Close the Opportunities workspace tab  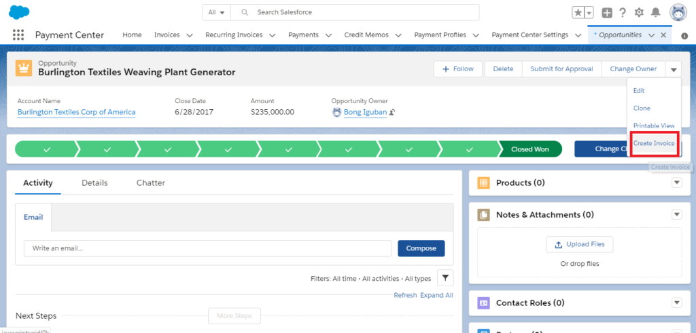pyautogui.click(x=663, y=35)
